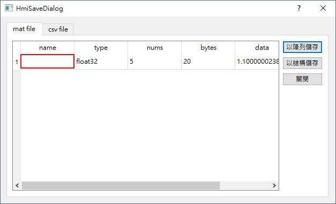Close the HmiSaveDialog window
This screenshot has height=204, width=336.
pos(323,9)
